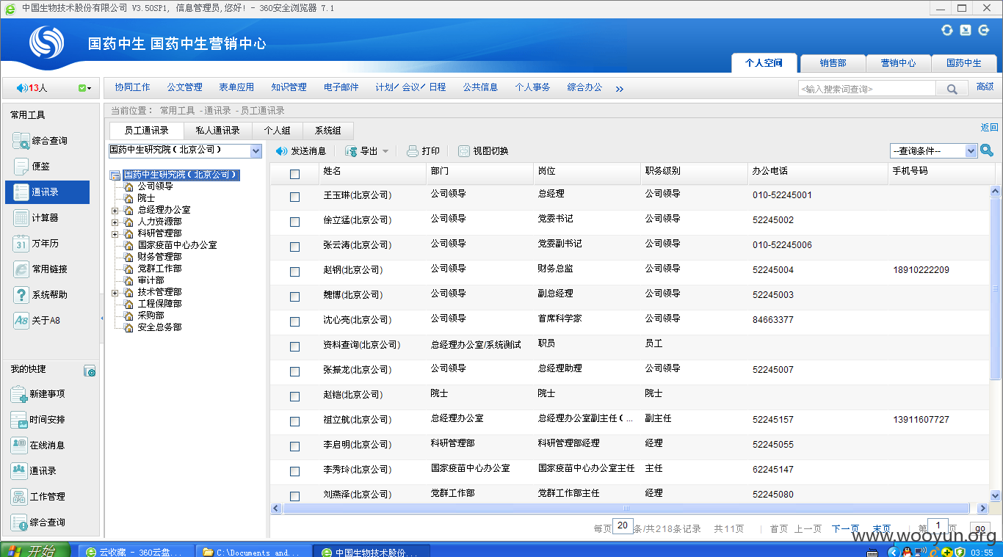The height and width of the screenshot is (557, 1003).
Task: Open 综合查询 tool in 常用工具 sidebar
Action: pyautogui.click(x=40, y=140)
